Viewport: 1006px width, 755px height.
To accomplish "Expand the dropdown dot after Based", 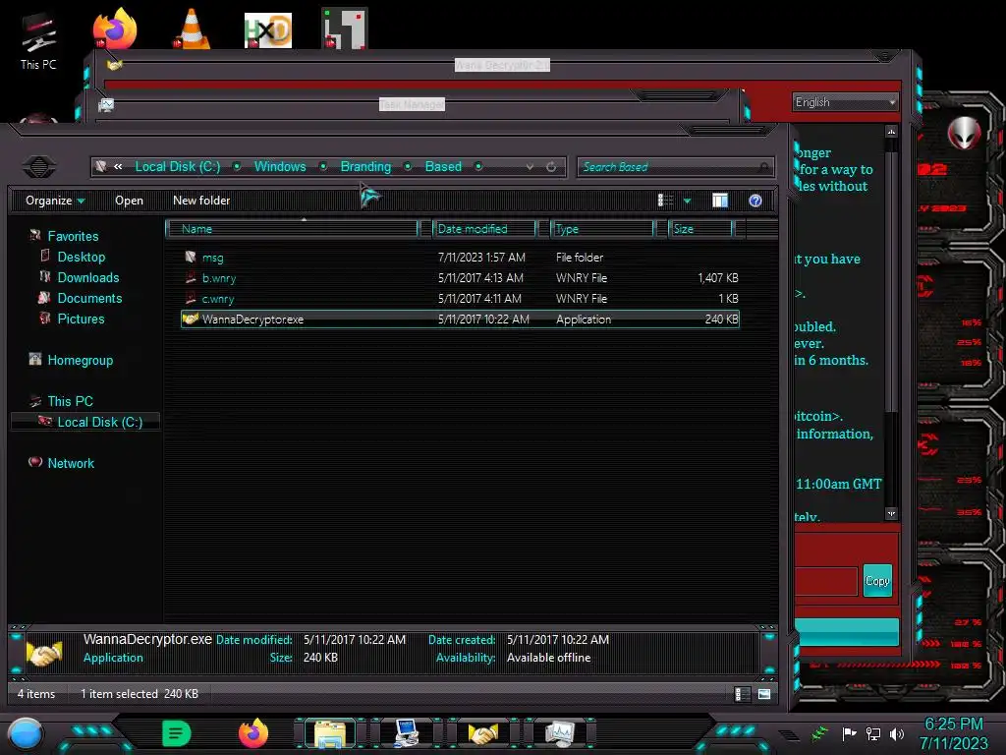I will pos(478,166).
